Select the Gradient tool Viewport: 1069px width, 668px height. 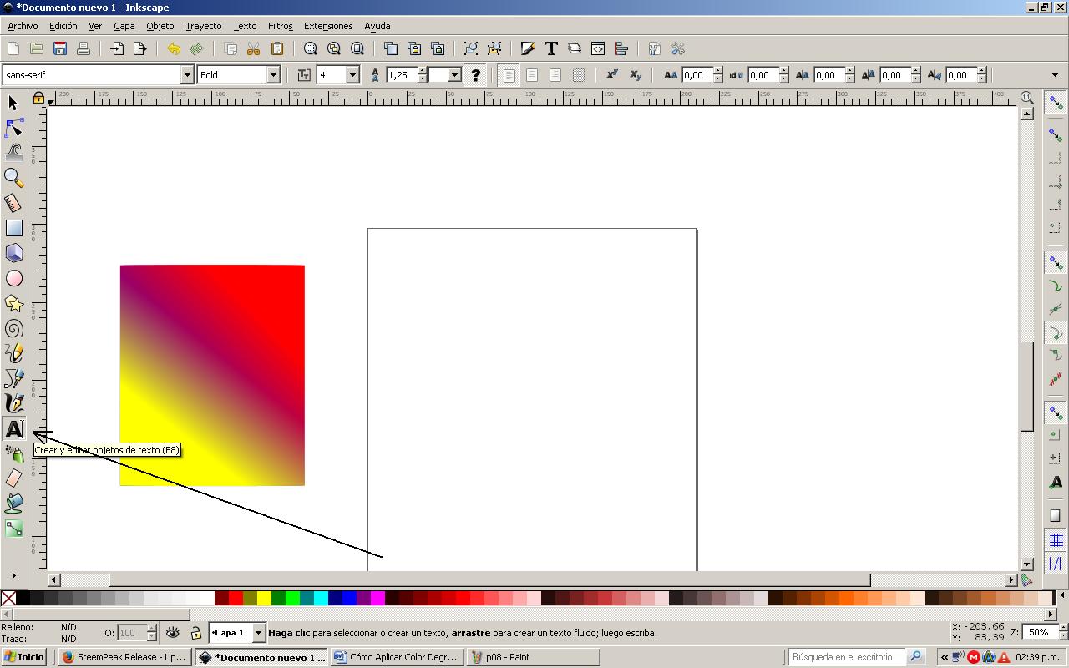pos(13,528)
